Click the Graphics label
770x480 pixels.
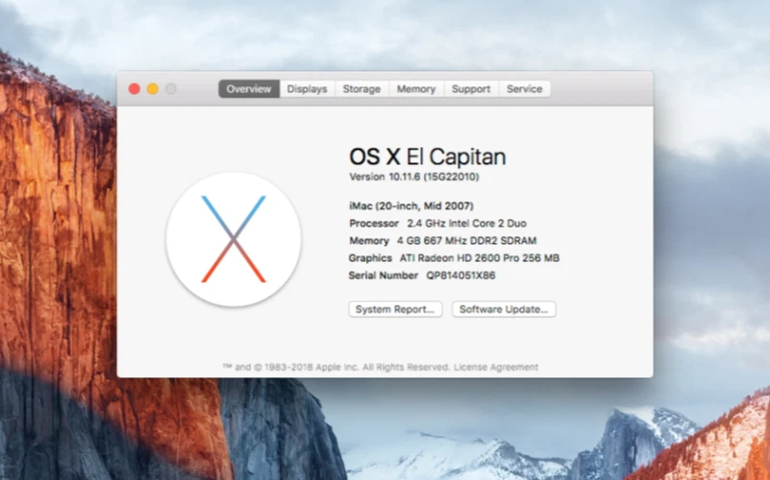tap(370, 258)
